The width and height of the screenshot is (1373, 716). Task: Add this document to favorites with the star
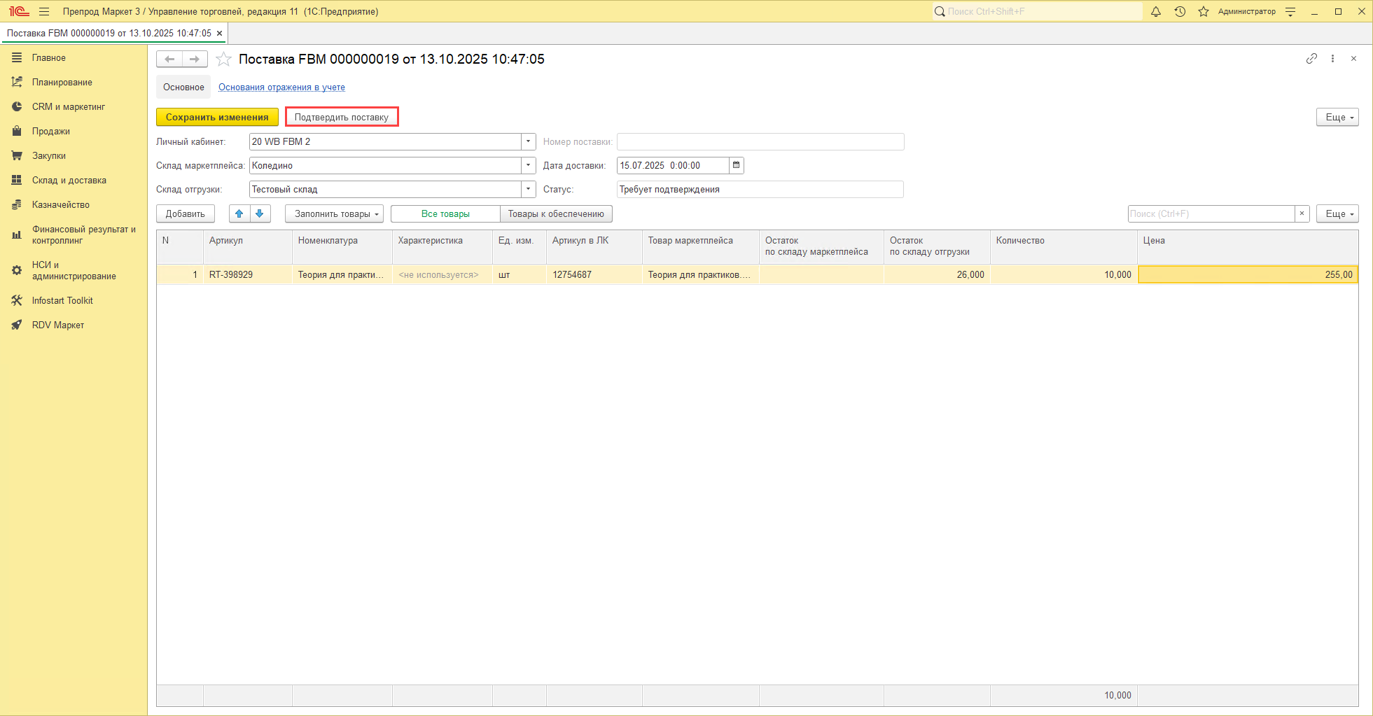[x=223, y=59]
